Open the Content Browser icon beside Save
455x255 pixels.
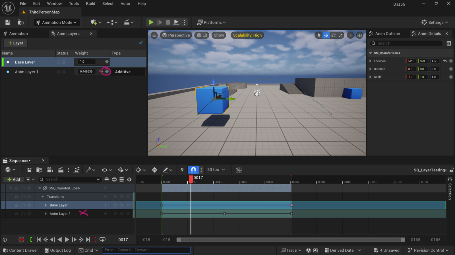[20, 22]
